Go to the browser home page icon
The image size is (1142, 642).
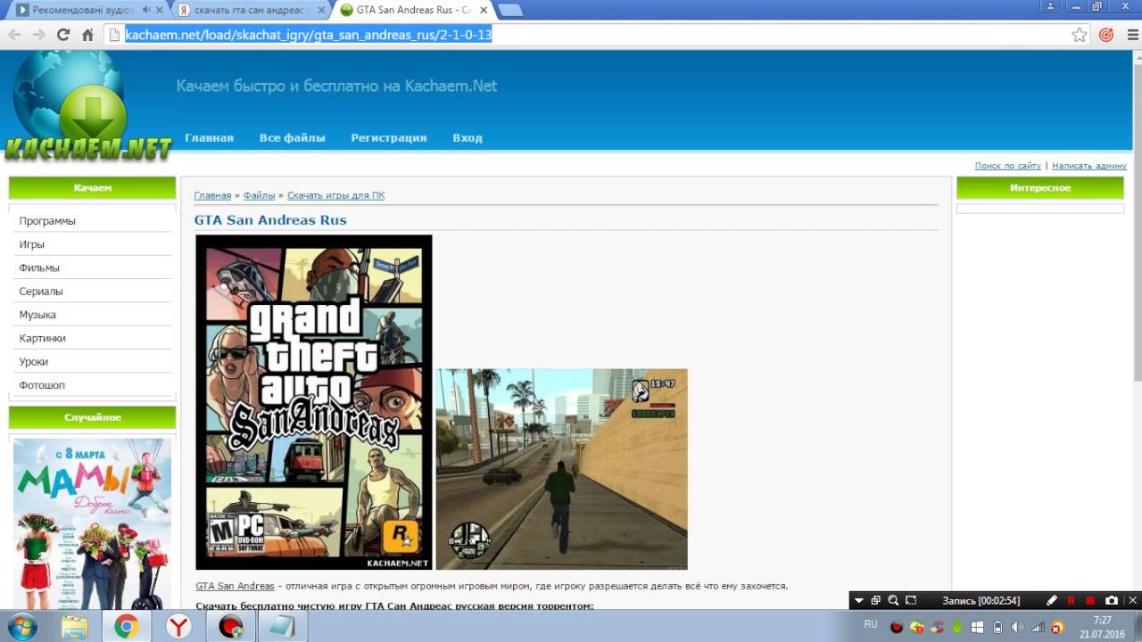click(x=87, y=35)
